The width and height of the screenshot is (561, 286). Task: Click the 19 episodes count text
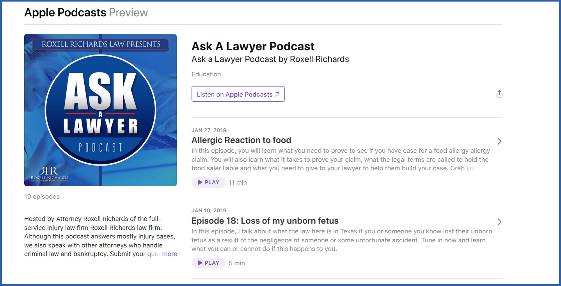point(42,197)
